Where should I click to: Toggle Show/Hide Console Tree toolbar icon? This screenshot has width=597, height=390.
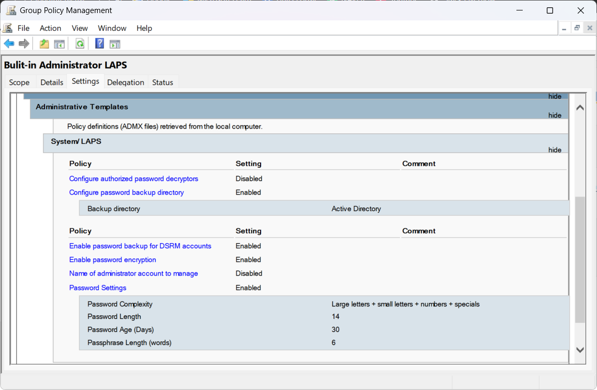[x=60, y=44]
